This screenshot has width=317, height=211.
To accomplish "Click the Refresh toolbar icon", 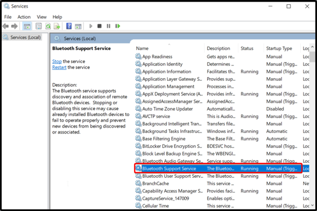I will pos(48,26).
